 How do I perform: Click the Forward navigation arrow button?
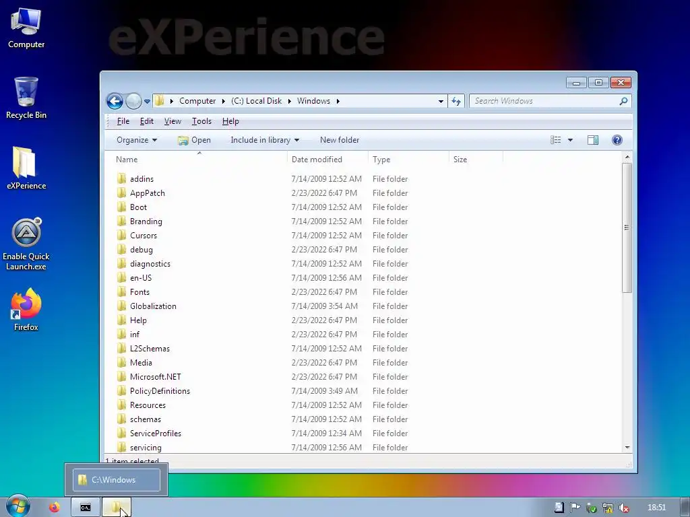point(134,101)
